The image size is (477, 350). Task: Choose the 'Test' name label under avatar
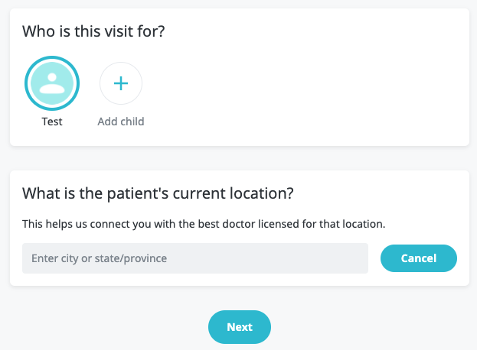point(52,122)
